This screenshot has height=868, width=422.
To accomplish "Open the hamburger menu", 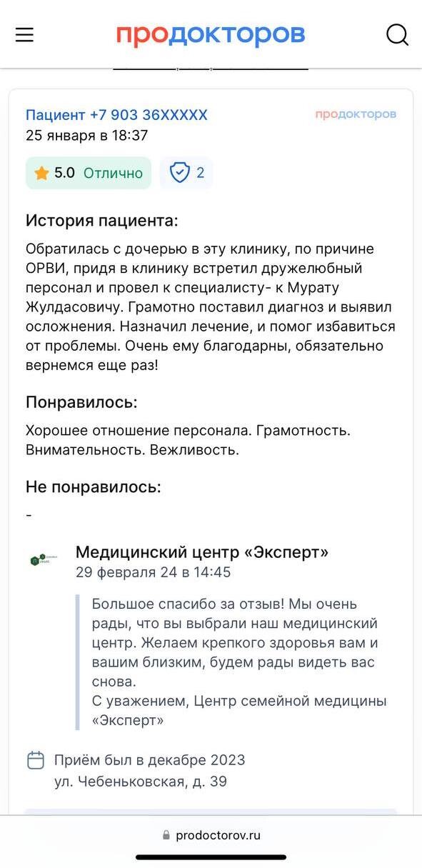I will point(24,34).
